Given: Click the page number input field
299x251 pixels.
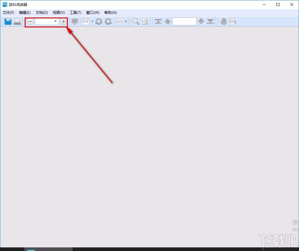Looking at the screenshot, I should (x=184, y=21).
